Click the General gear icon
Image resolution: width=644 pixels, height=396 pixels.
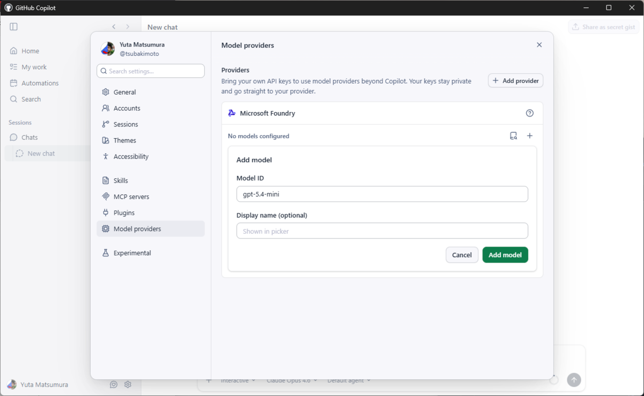point(106,92)
